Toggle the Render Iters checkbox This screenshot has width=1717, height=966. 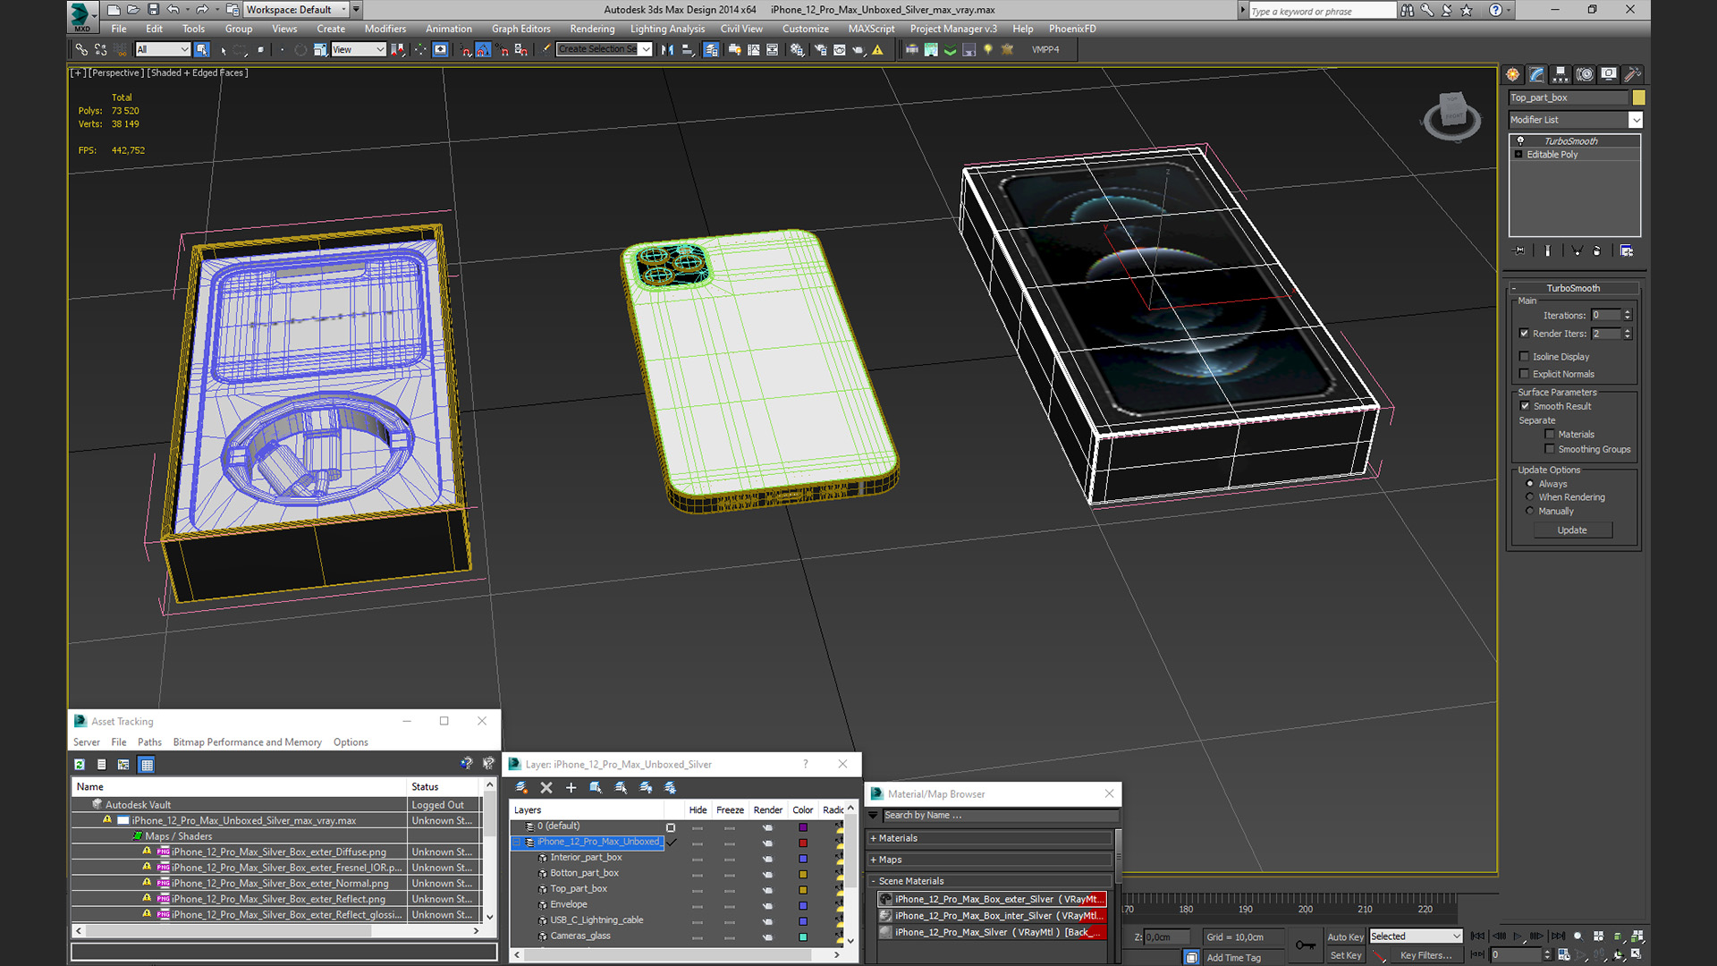1524,334
